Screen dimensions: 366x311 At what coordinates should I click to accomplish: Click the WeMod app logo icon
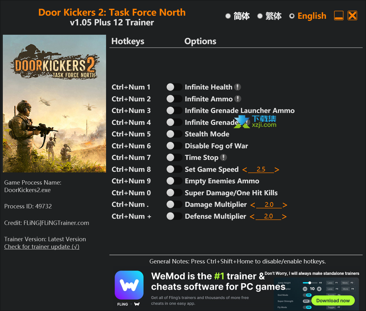(129, 285)
